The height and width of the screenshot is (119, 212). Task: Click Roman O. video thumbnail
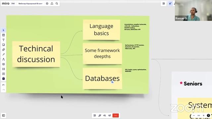pyautogui.click(x=193, y=10)
